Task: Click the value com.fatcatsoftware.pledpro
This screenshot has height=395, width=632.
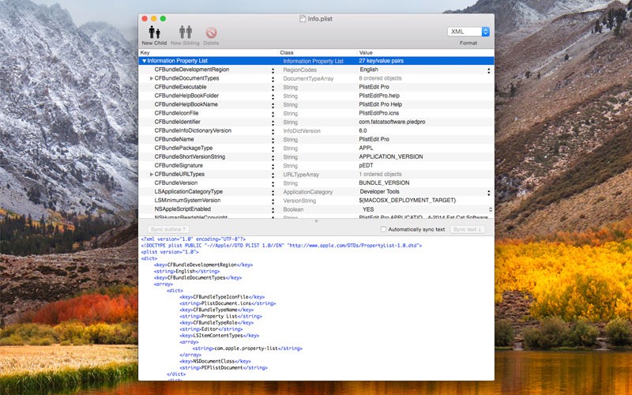Action: [x=392, y=122]
